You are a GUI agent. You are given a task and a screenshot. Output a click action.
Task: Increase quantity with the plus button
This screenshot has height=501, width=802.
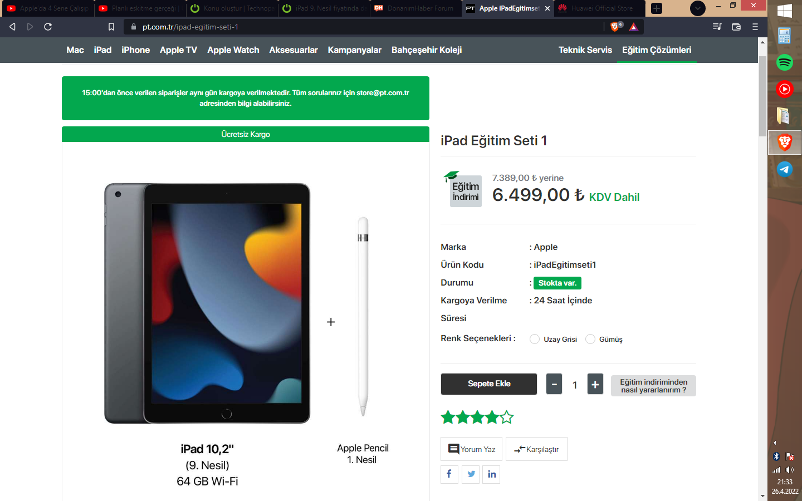pyautogui.click(x=595, y=384)
